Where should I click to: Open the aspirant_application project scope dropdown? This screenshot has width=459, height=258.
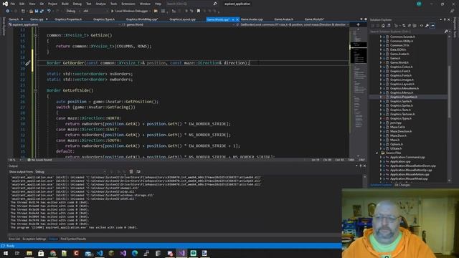65,25
